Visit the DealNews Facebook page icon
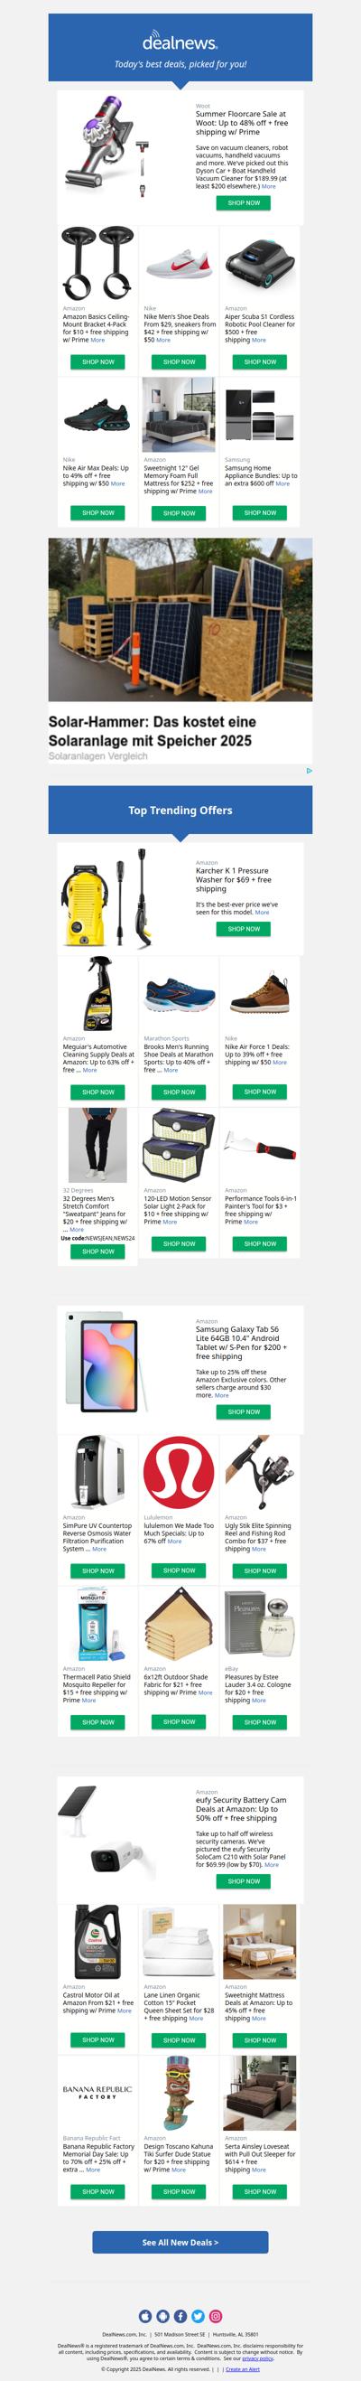The width and height of the screenshot is (361, 2381). click(x=180, y=2315)
